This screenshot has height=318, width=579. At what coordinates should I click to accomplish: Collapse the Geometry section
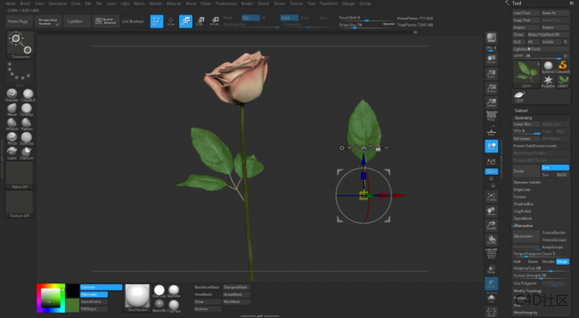point(524,118)
